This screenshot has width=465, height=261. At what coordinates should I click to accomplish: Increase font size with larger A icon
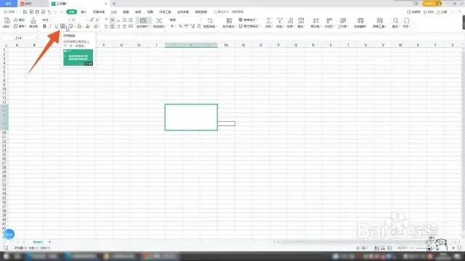click(x=92, y=20)
